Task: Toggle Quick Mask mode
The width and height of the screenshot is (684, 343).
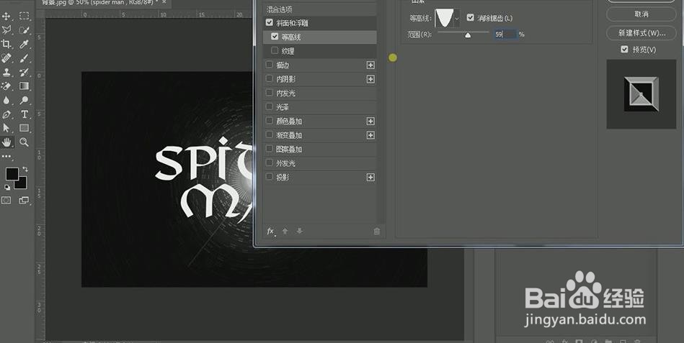Action: point(6,200)
